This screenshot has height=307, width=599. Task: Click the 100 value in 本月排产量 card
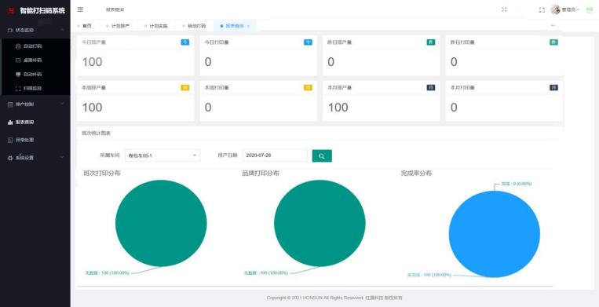pos(338,108)
